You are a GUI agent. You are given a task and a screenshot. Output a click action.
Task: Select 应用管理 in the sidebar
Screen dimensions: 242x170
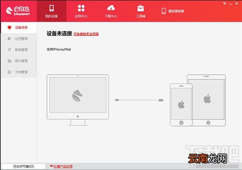coord(19,39)
